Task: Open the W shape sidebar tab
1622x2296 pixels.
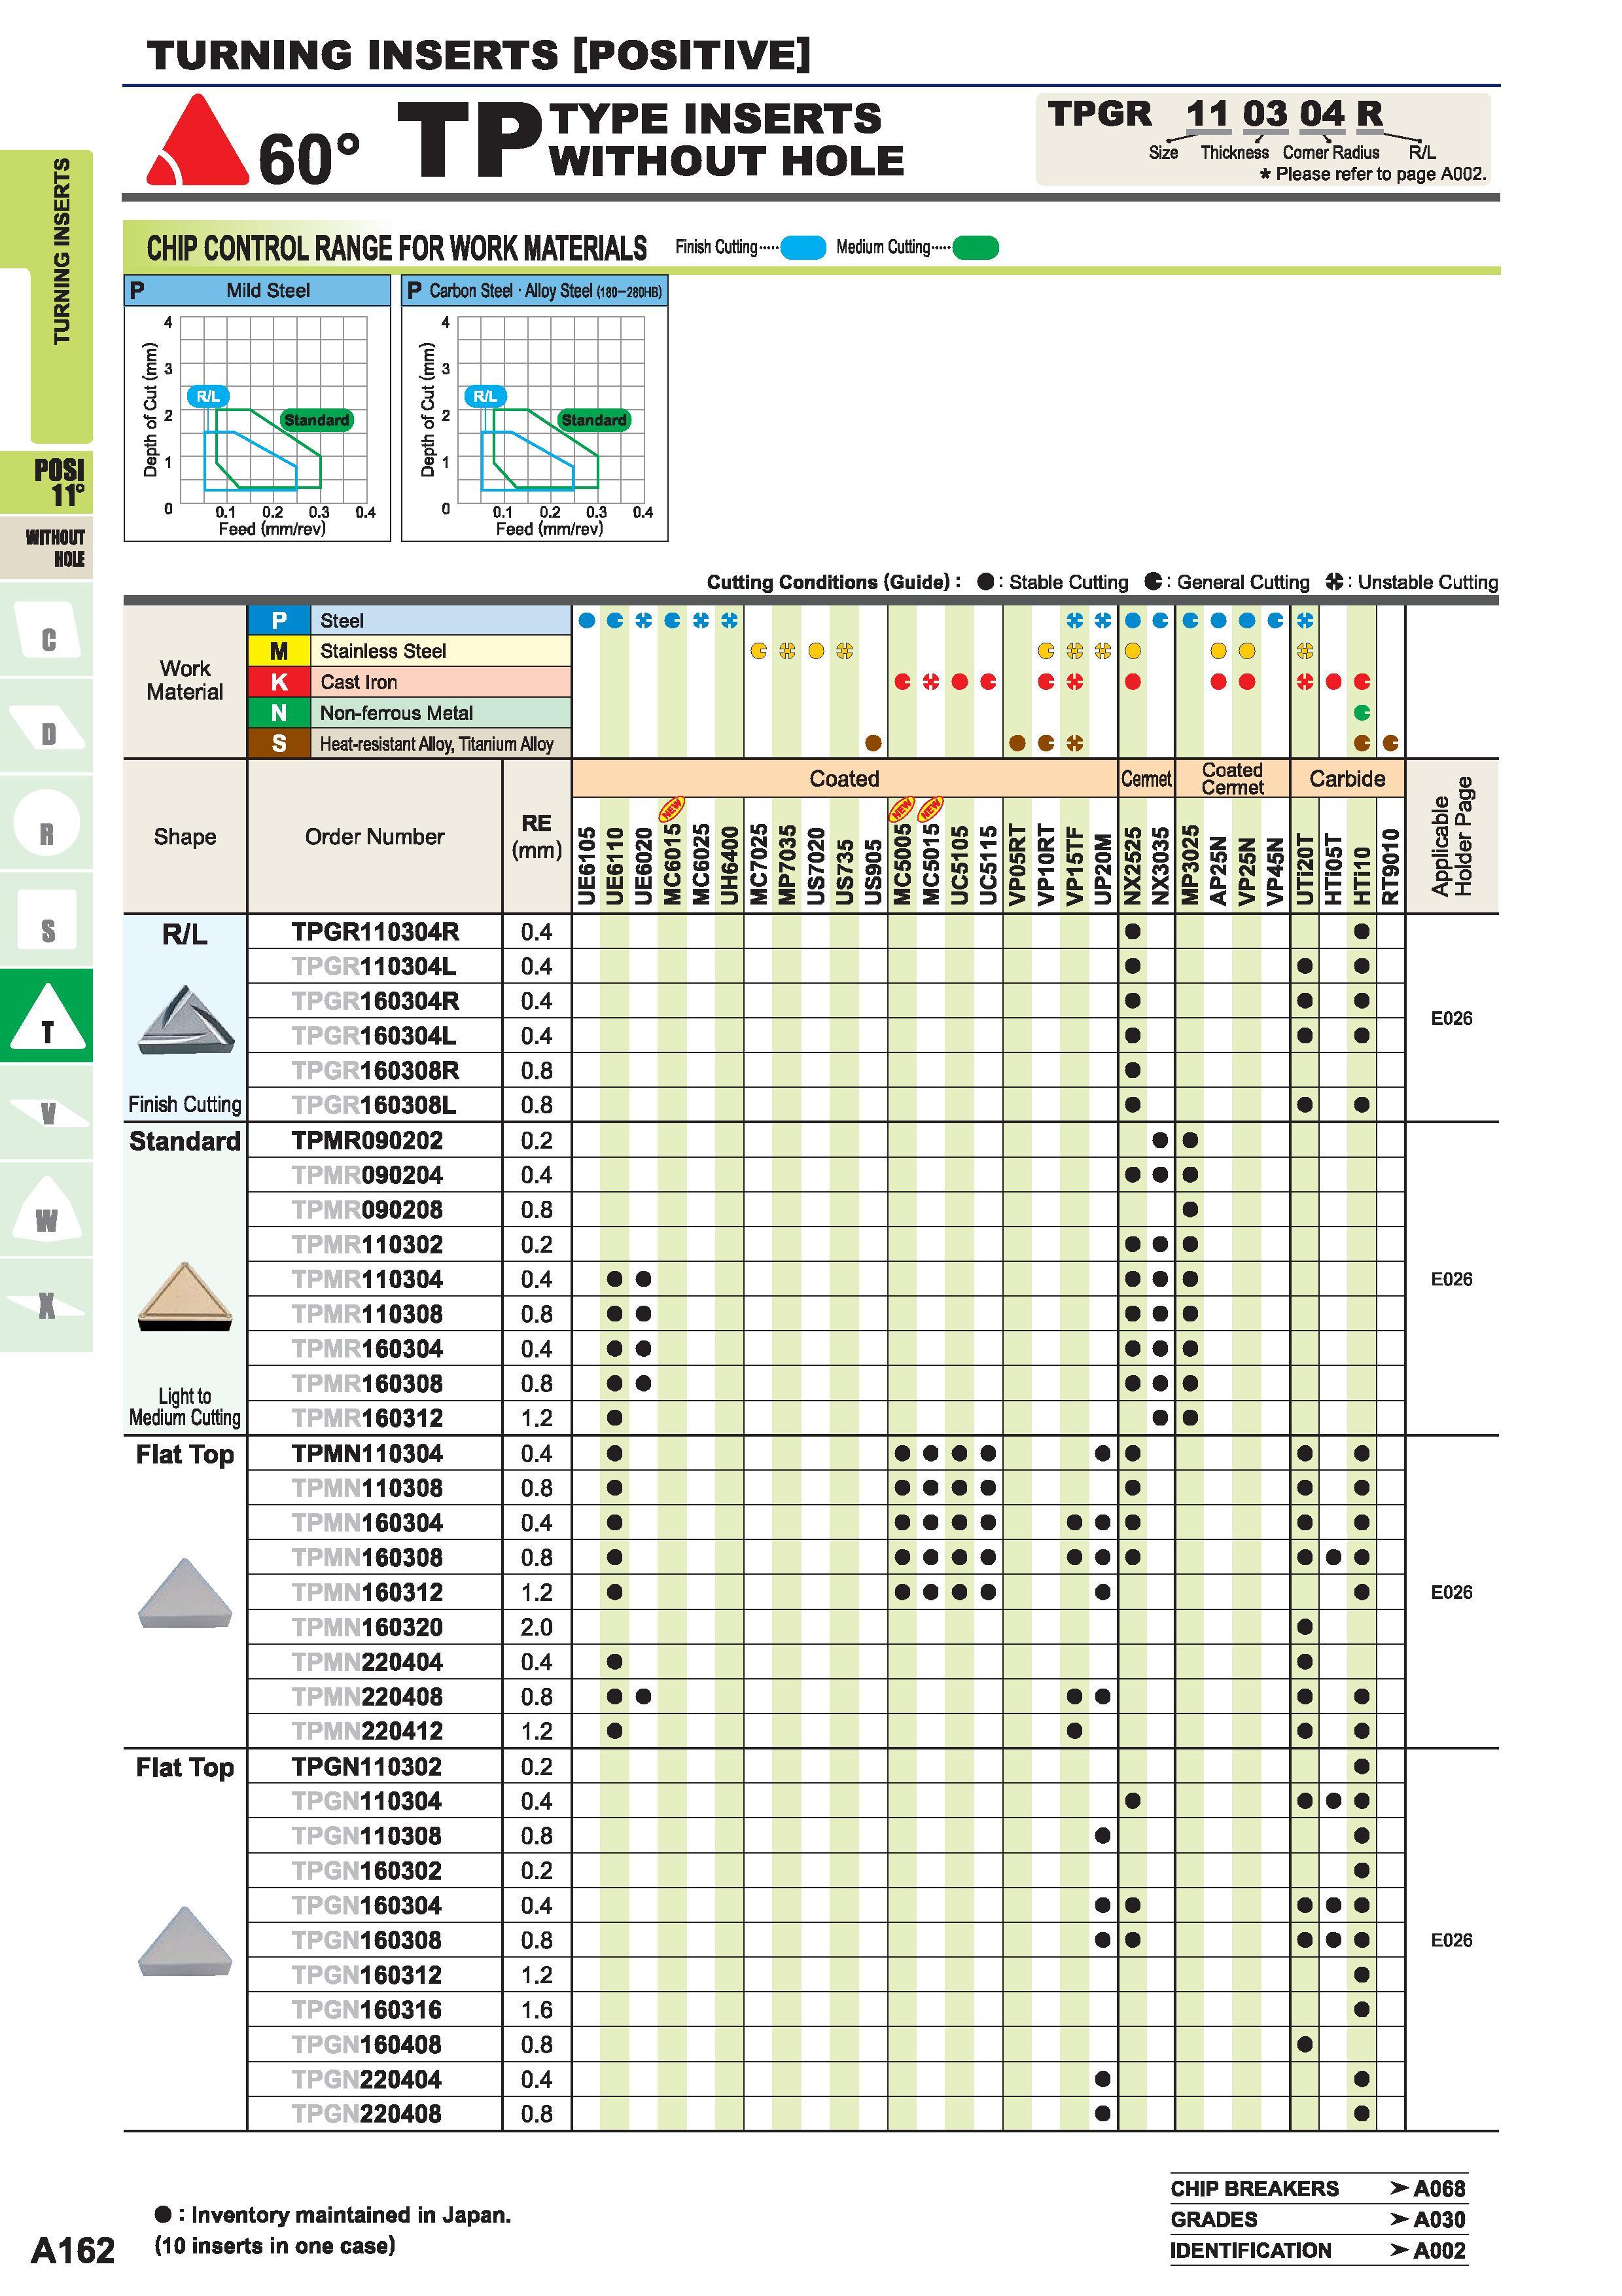Action: pyautogui.click(x=47, y=1210)
